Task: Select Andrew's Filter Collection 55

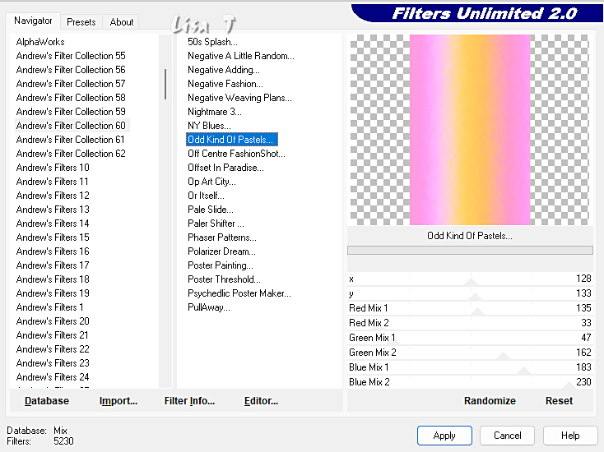Action: (71, 56)
